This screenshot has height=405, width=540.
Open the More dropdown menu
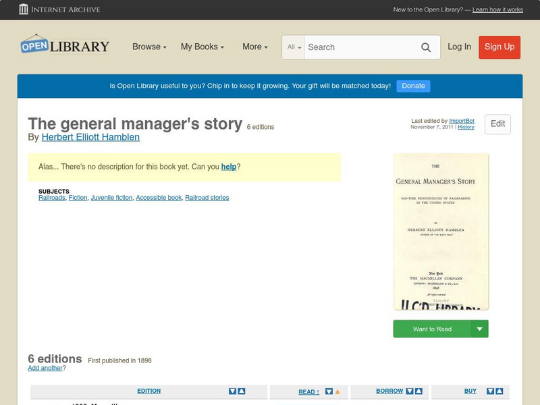point(254,47)
